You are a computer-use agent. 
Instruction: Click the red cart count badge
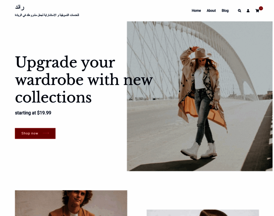click(261, 8)
